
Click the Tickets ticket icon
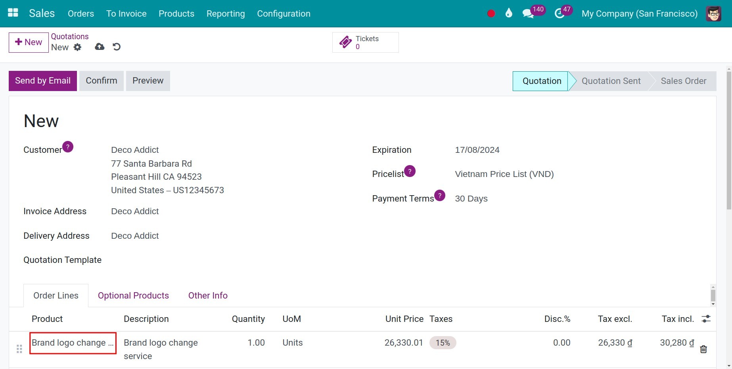click(x=345, y=42)
